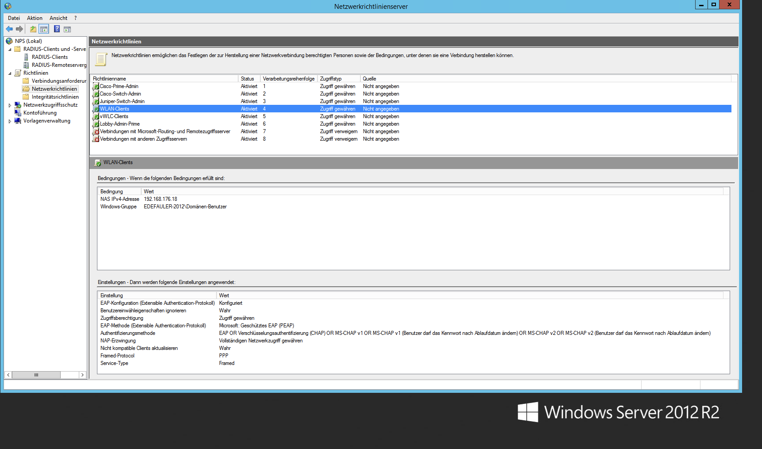Sort by Richtlinienname column header

point(165,79)
